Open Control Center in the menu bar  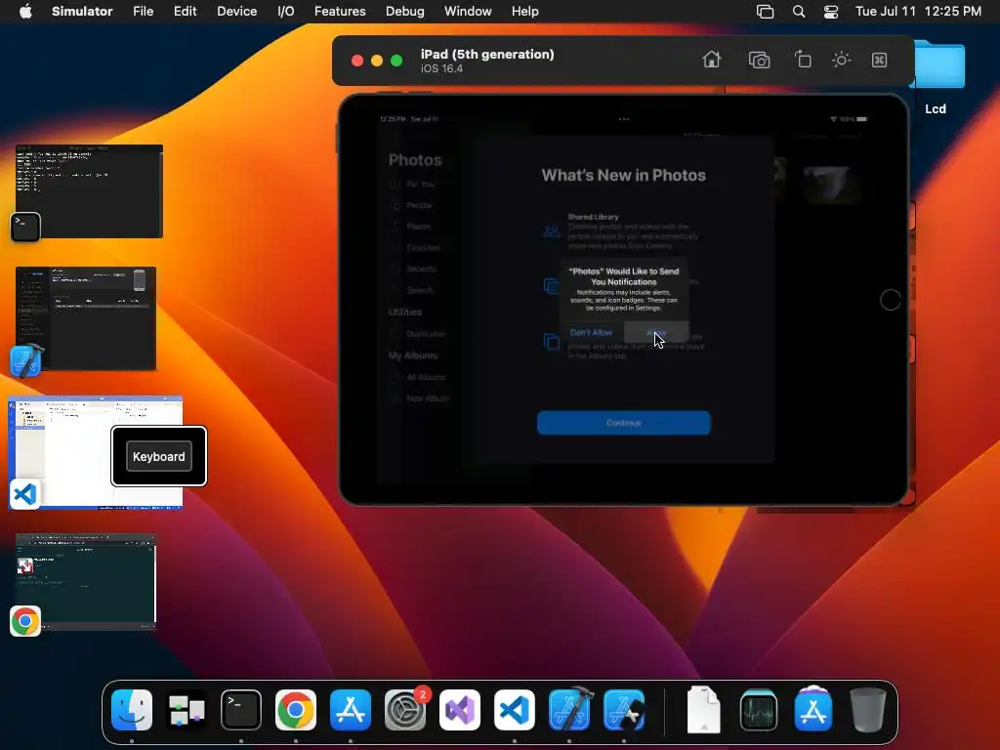coord(831,12)
